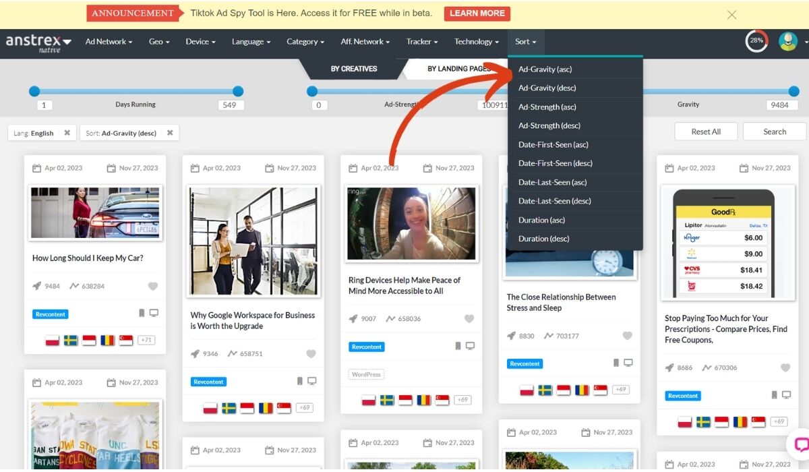Remove the Lang: English filter chip
This screenshot has height=472, width=809.
(67, 133)
